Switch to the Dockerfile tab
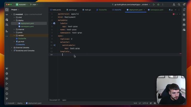Screen dimensions: 191x107 coord(101,10)
